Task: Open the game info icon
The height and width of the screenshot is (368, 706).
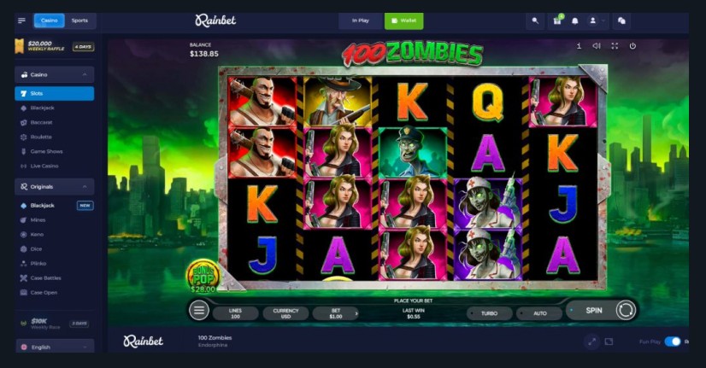Action: point(579,46)
